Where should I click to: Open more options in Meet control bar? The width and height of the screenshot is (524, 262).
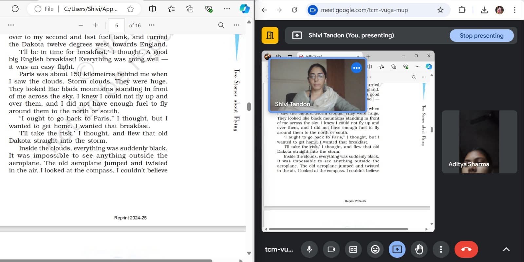(x=441, y=250)
